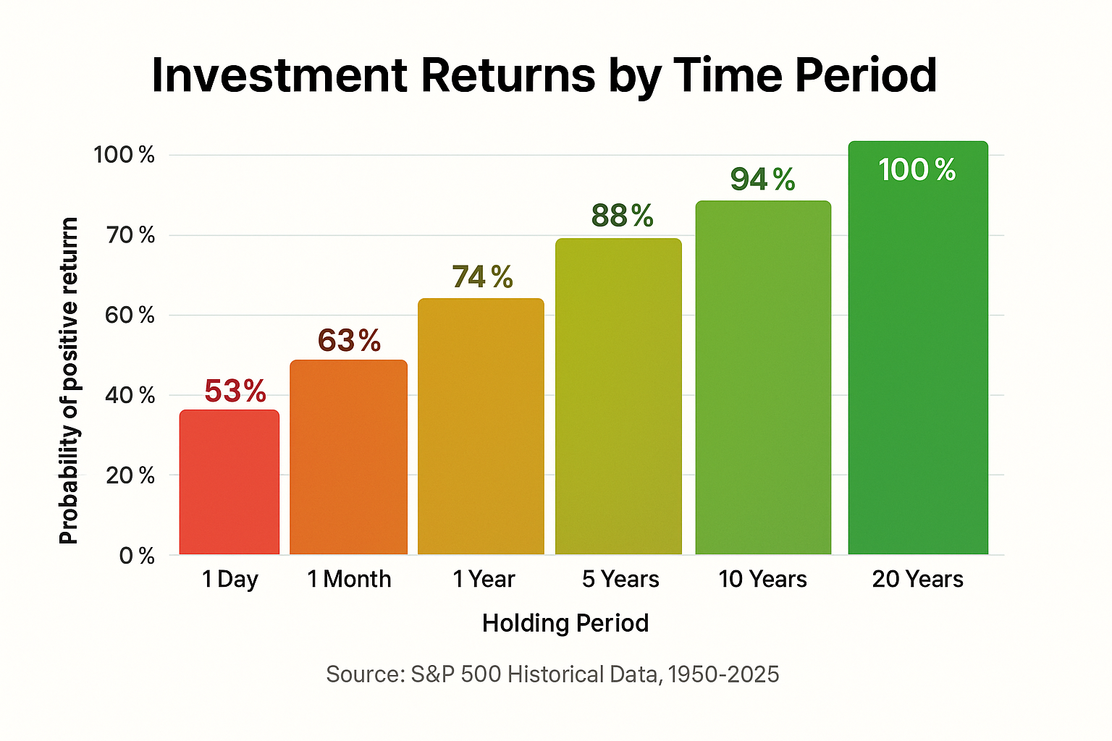This screenshot has height=741, width=1112.
Task: Click the Probability of positive return axis title
Action: click(x=69, y=381)
